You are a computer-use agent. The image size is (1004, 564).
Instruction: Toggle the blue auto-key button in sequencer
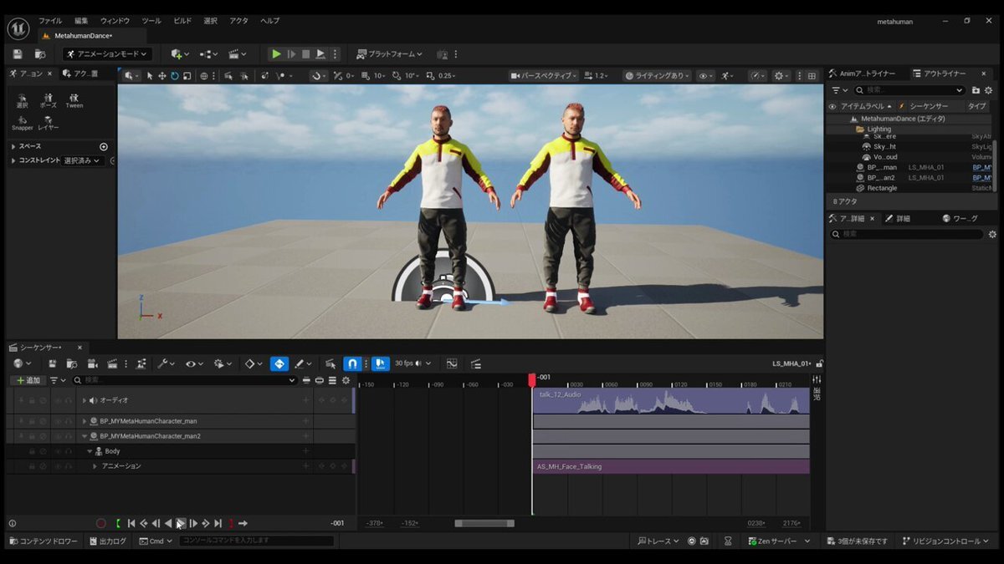tap(279, 363)
